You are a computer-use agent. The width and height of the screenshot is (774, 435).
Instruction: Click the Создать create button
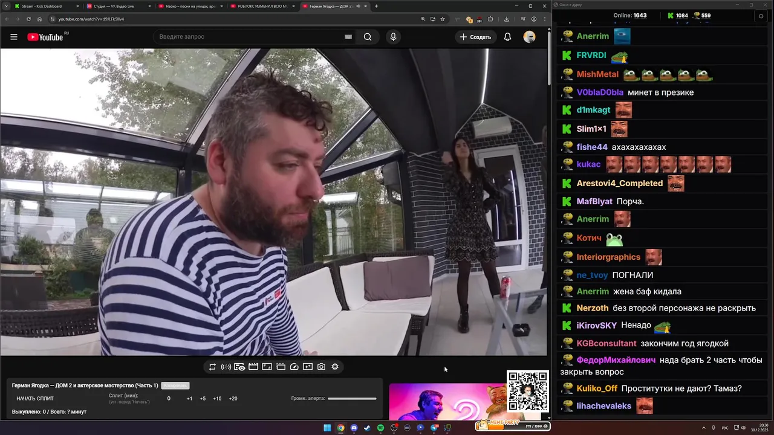(x=475, y=37)
